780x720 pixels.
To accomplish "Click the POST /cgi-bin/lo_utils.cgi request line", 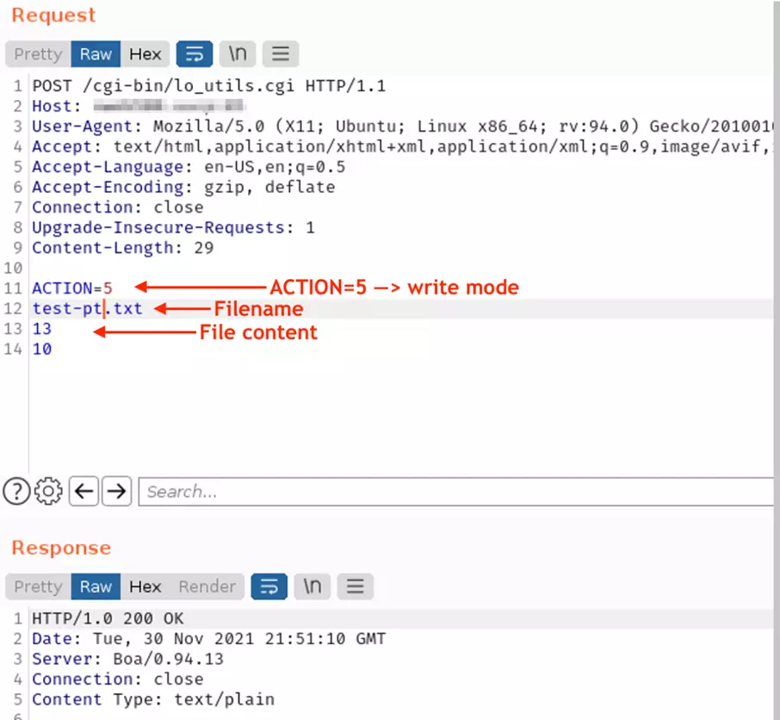I will pyautogui.click(x=209, y=86).
